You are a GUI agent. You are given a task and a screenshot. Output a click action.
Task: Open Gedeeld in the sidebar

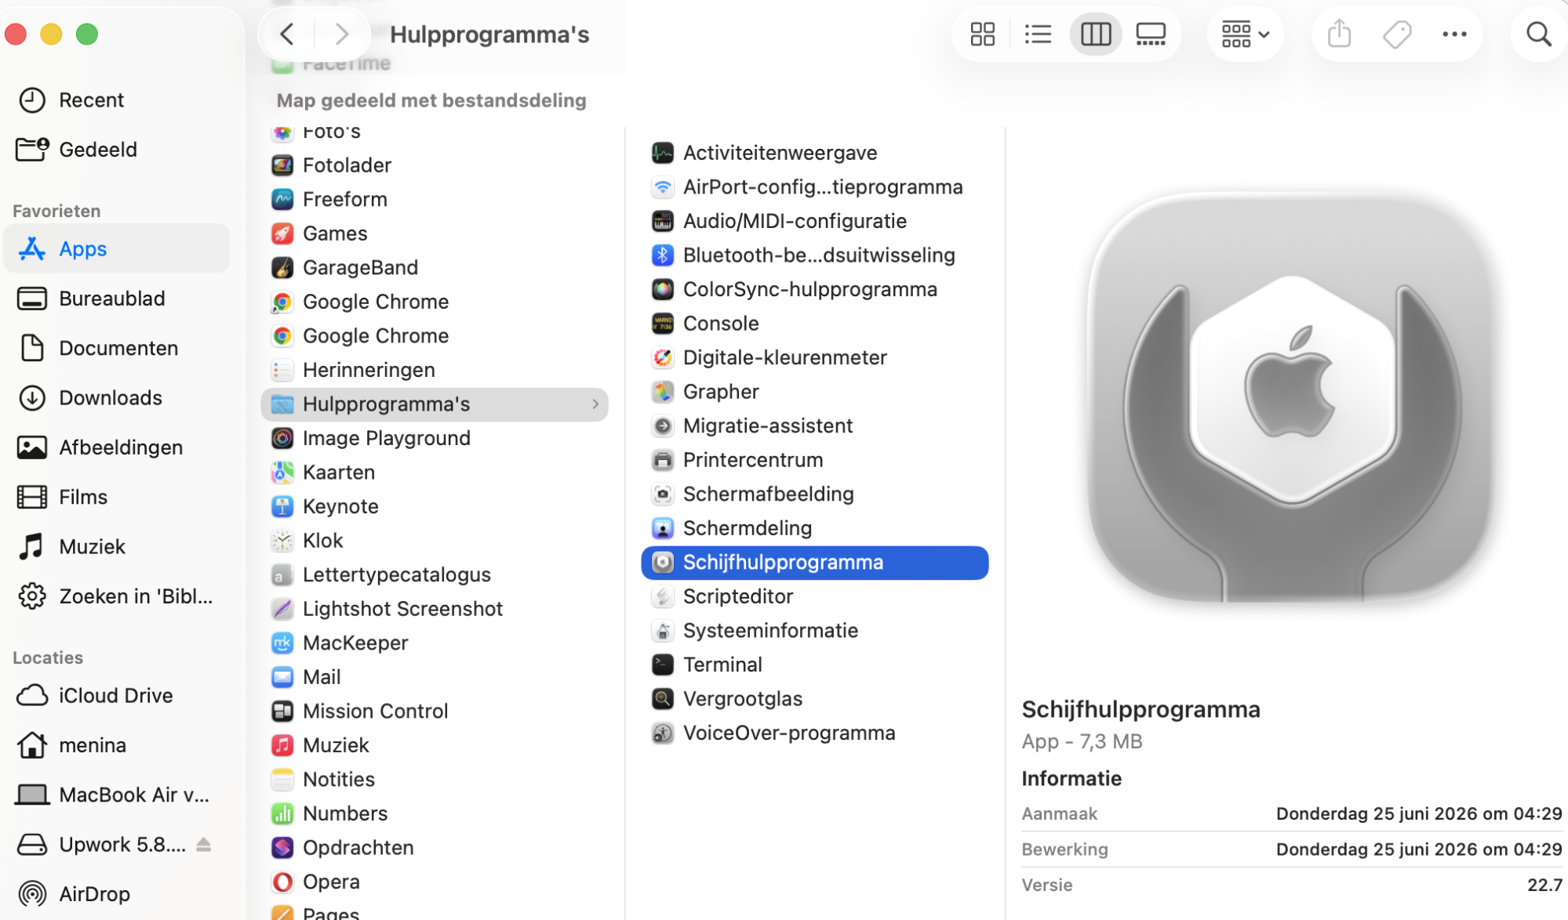118,149
